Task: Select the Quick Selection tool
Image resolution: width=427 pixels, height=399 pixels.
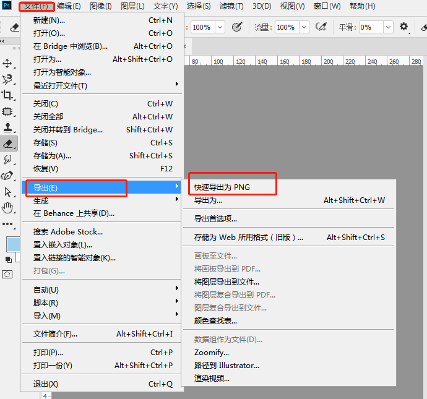Action: (7, 79)
